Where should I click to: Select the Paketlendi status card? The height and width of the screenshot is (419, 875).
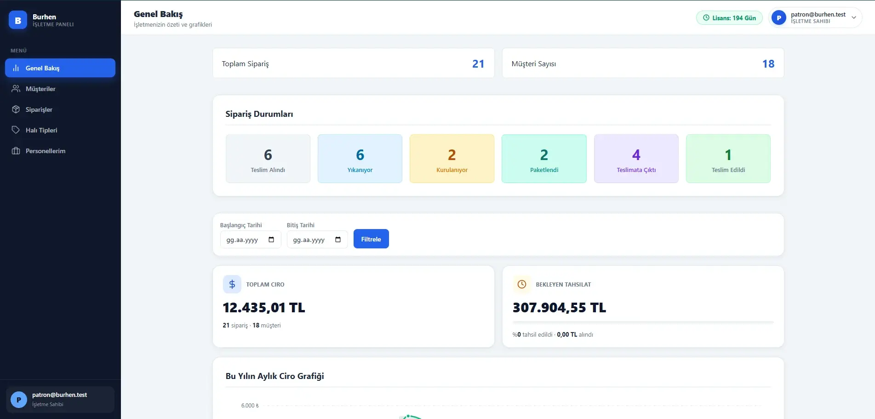pyautogui.click(x=544, y=159)
